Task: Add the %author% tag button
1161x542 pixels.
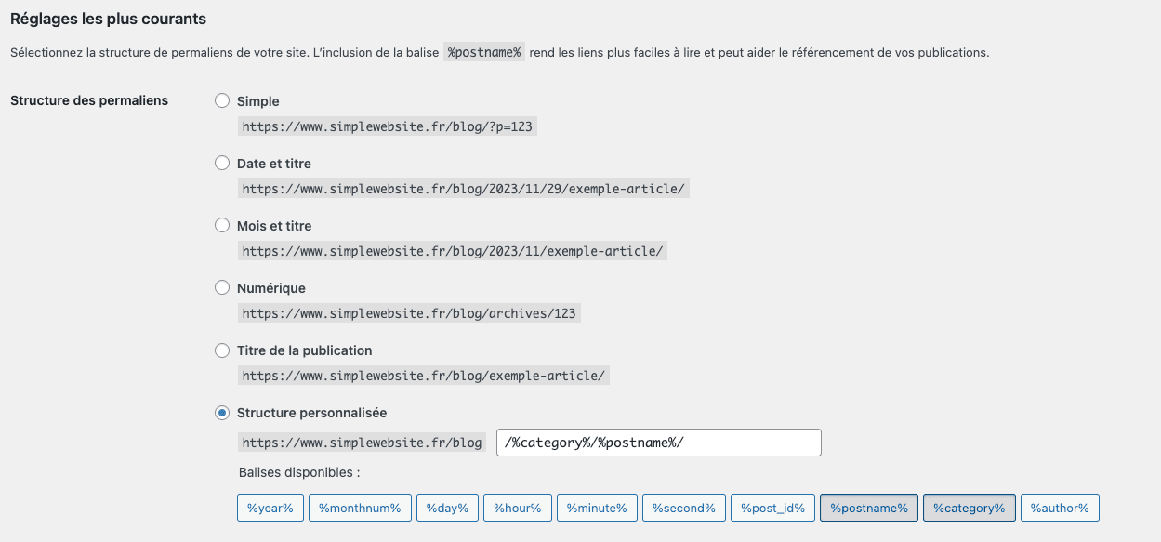Action: (x=1060, y=508)
